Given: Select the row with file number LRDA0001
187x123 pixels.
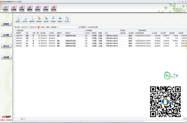Looking at the screenshot, I should click(x=100, y=41).
